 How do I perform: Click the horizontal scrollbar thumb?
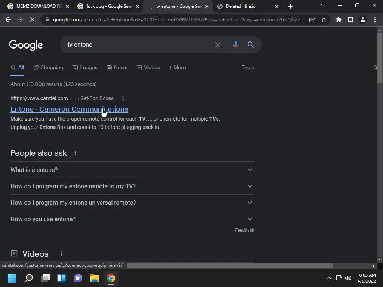230,266
